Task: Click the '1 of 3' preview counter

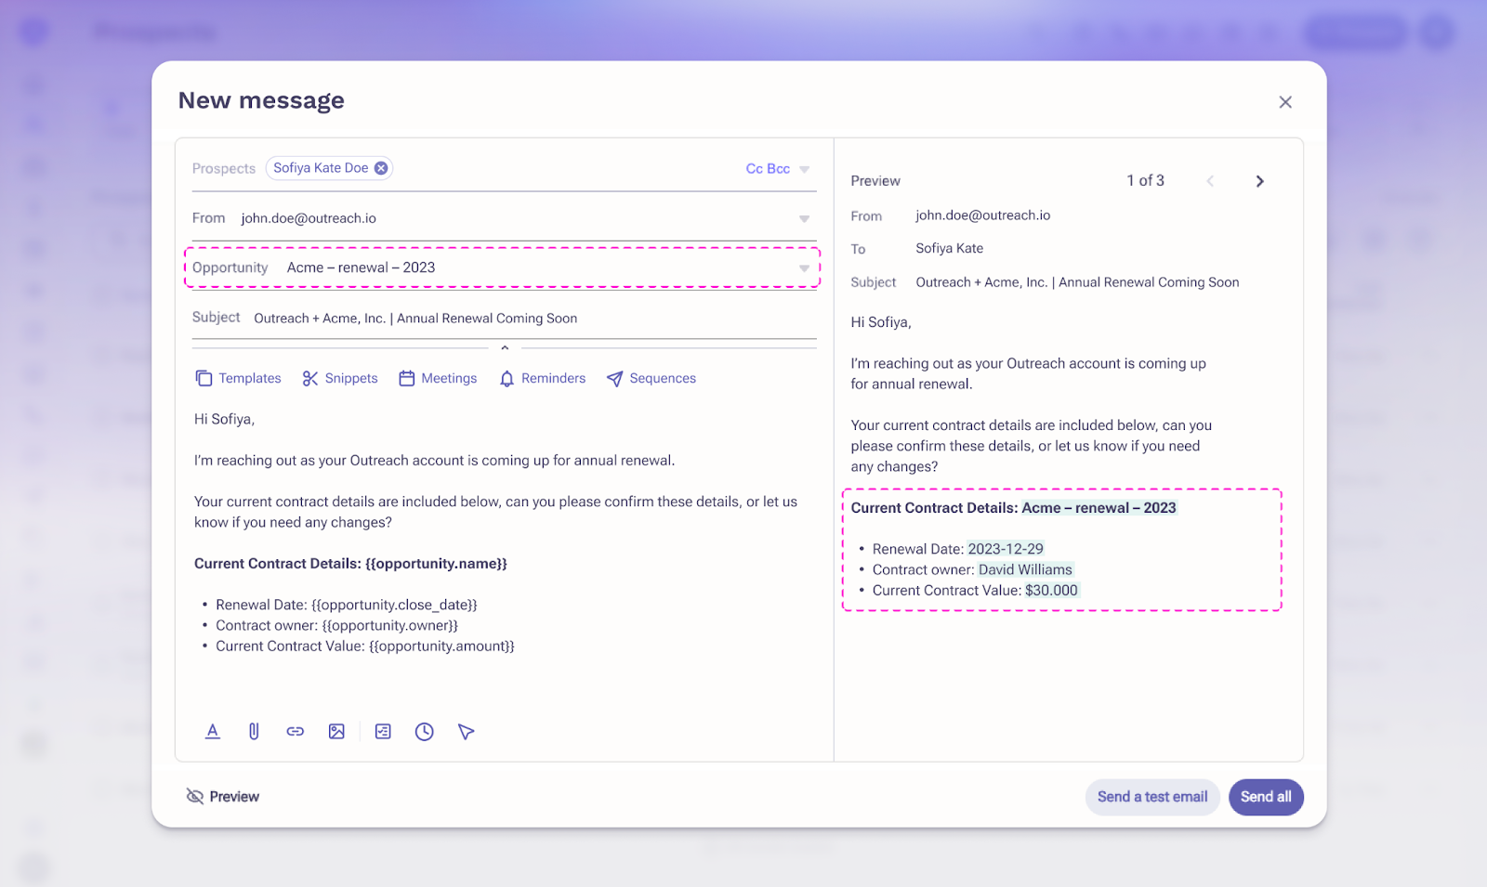Action: point(1145,181)
